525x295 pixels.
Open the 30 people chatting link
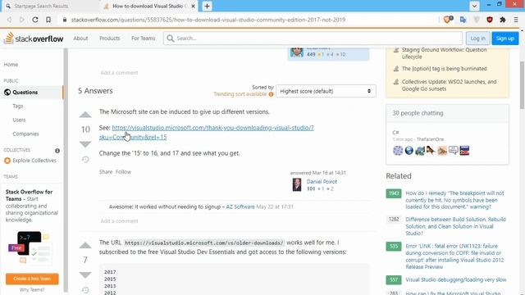click(x=418, y=113)
